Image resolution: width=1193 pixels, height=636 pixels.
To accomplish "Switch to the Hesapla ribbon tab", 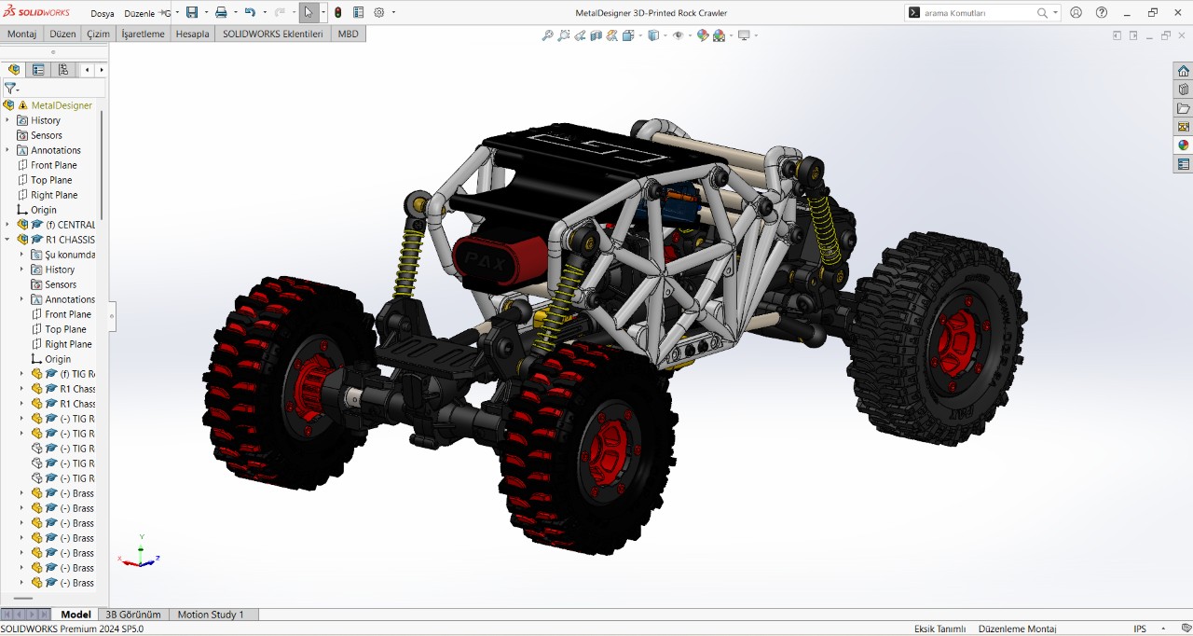I will pos(193,34).
